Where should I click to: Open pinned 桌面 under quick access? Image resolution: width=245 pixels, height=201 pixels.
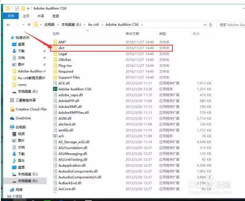coord(21,44)
